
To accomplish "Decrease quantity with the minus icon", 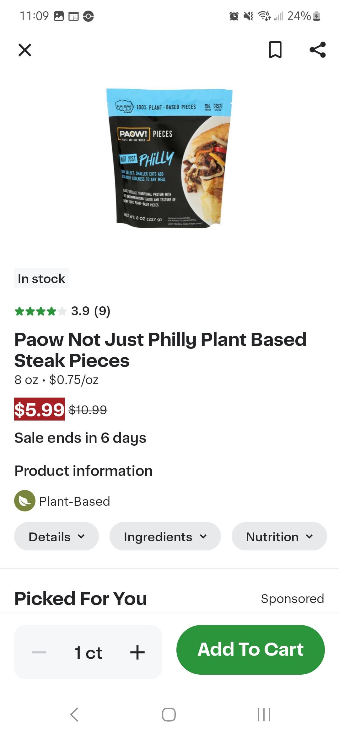I will (39, 652).
